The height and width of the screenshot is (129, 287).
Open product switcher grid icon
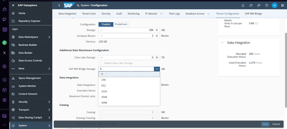point(282,5)
